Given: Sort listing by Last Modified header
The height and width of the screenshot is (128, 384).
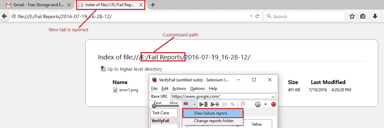Looking at the screenshot, I should tap(328, 82).
